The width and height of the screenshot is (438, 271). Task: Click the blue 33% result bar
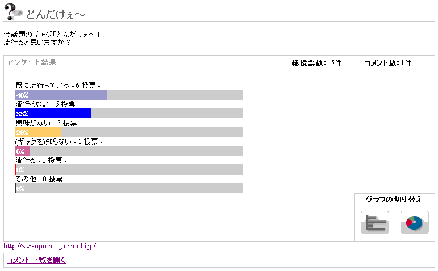53,113
